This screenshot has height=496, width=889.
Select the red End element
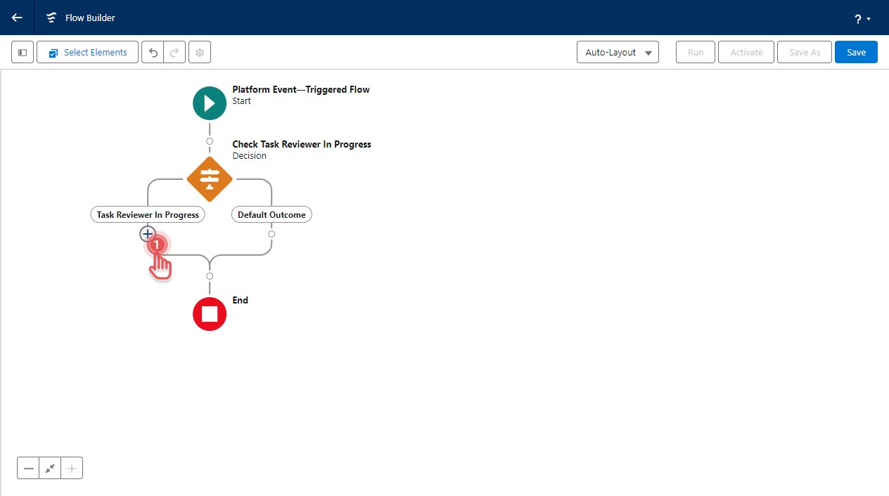pos(209,313)
